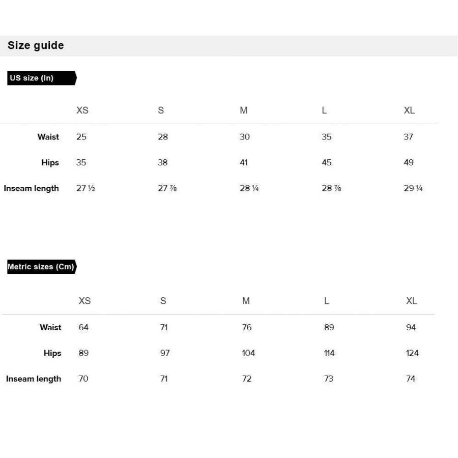Click the Hips row label in Metric table
This screenshot has width=458, height=458.
52,353
